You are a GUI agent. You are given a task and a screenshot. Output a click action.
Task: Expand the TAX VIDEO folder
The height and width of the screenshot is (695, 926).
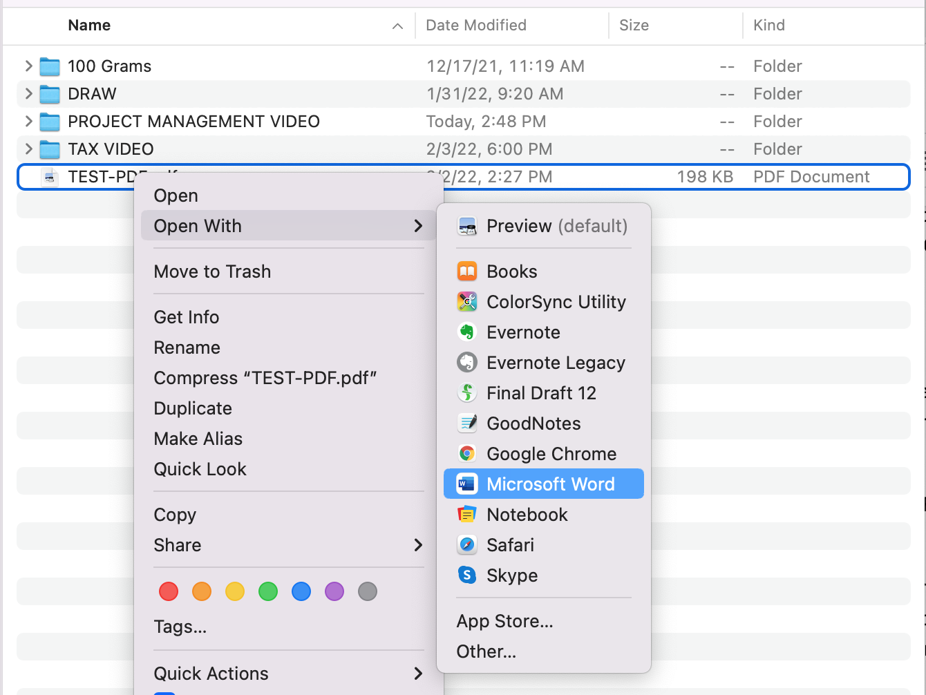coord(28,149)
